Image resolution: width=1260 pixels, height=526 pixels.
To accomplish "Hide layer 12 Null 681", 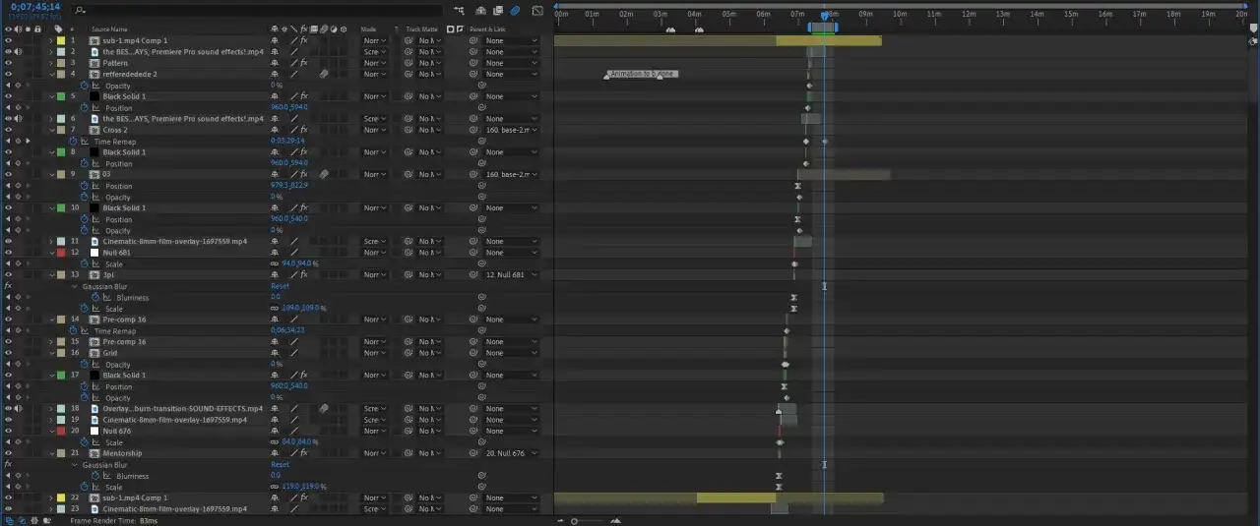I will (8, 253).
